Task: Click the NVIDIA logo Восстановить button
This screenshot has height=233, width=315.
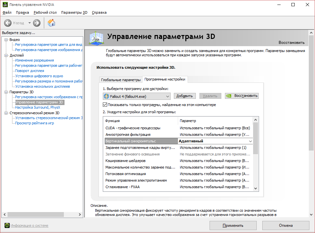Action: [x=242, y=96]
